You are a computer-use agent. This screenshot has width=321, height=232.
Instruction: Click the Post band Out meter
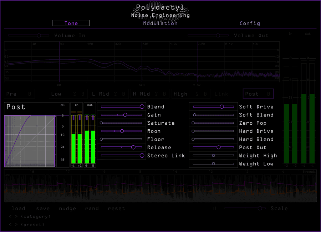(90, 135)
